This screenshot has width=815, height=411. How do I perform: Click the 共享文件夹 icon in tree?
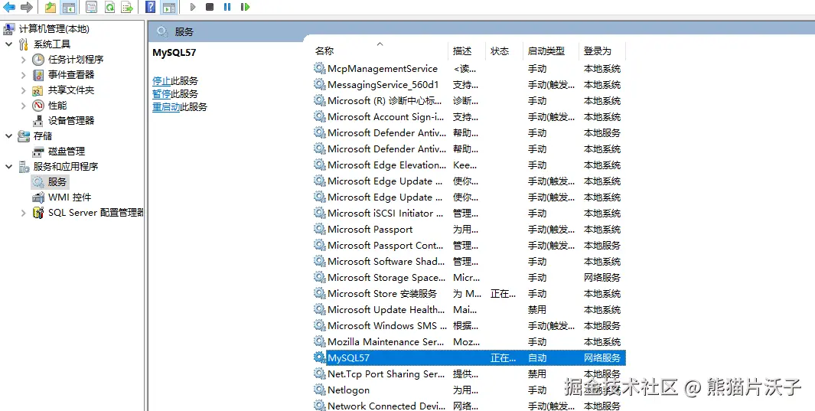click(38, 90)
